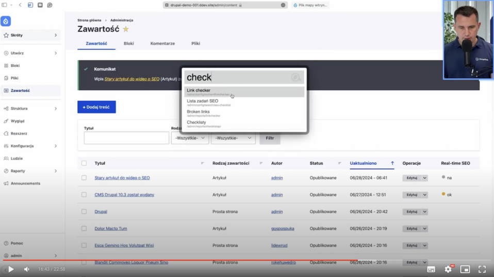Click the browser sidebar toggle icon
Image resolution: width=494 pixels, height=277 pixels.
[x=5, y=5]
